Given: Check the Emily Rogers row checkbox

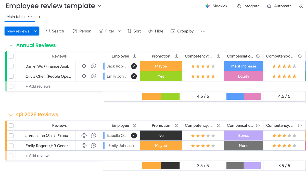Looking at the screenshot, I should [x=11, y=146].
